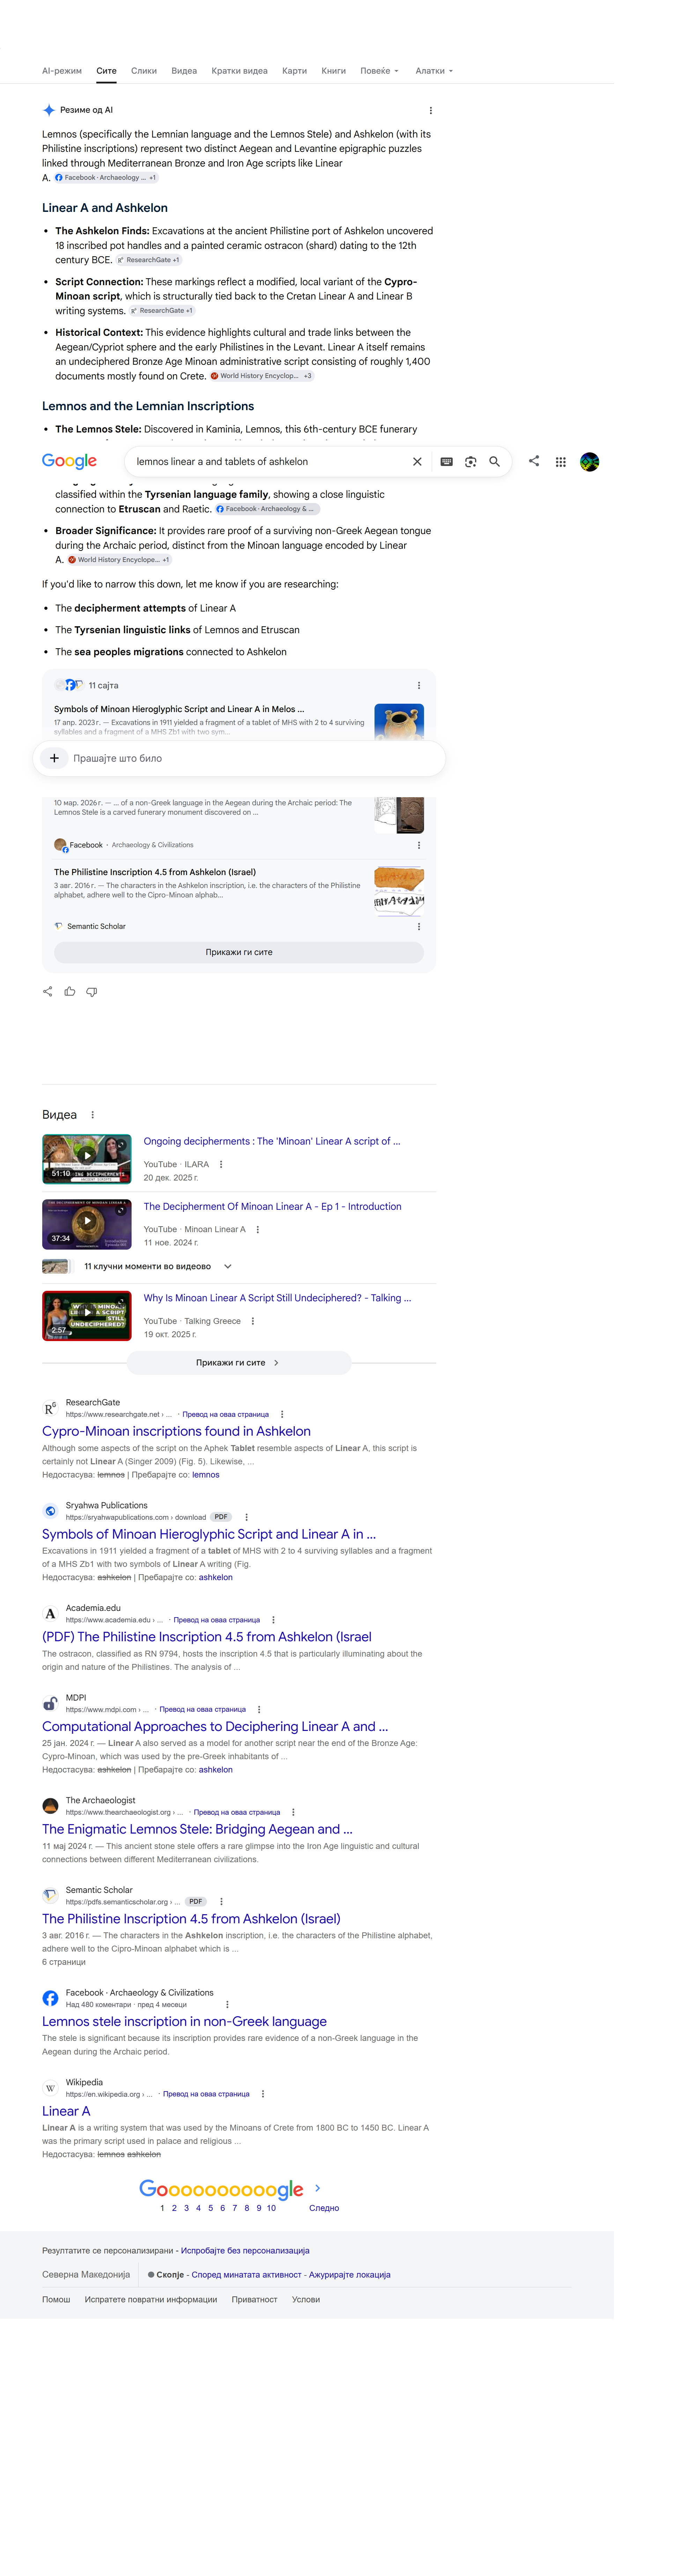
Task: Open options for the Facebook source card
Action: point(419,845)
